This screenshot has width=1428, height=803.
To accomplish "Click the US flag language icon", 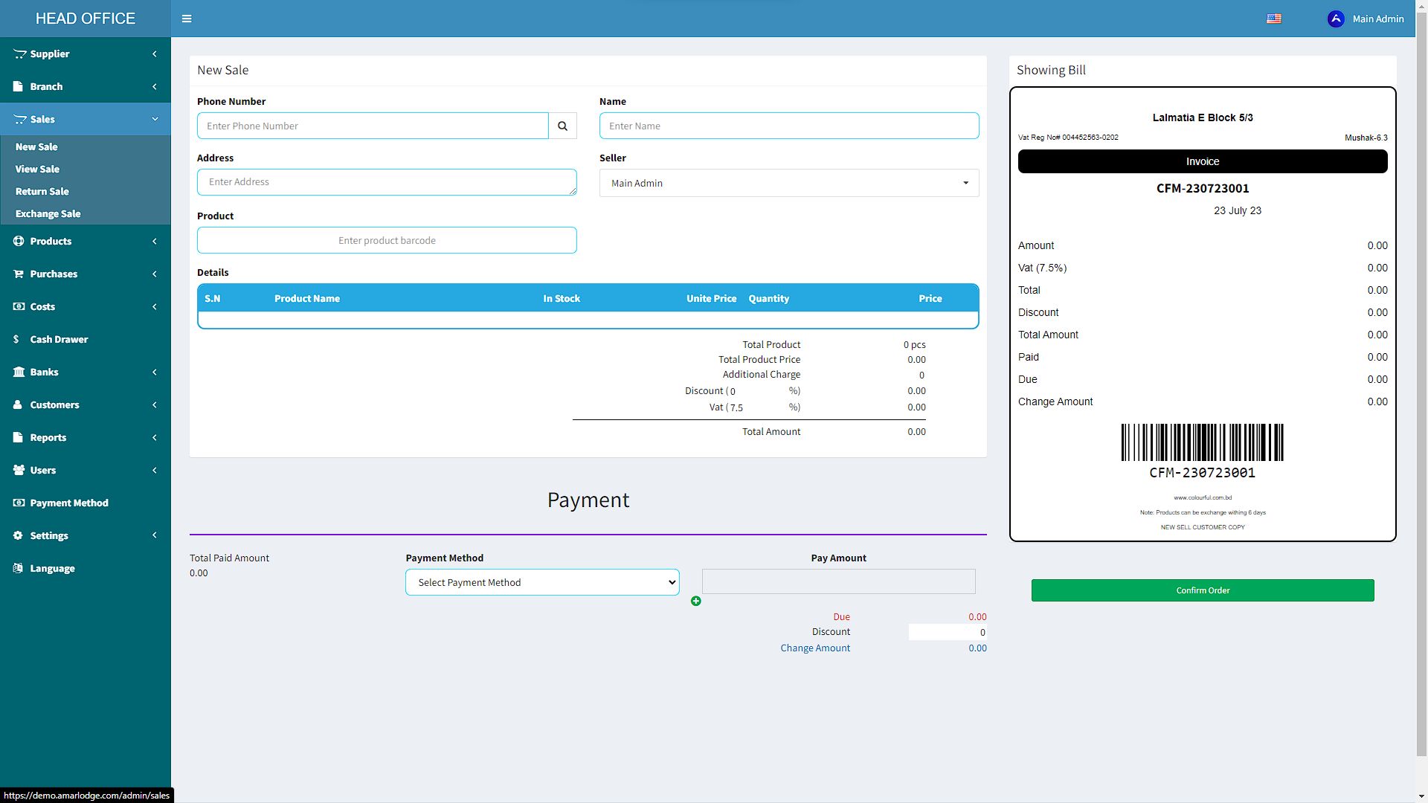I will click(x=1273, y=19).
